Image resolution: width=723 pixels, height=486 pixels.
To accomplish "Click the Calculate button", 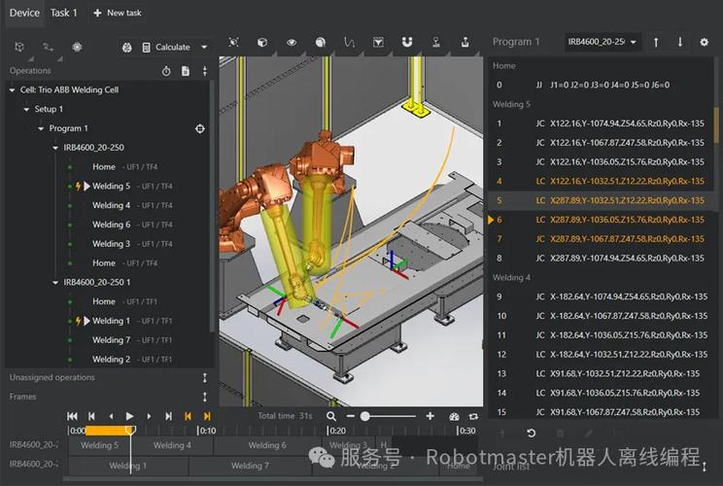I will (x=166, y=47).
